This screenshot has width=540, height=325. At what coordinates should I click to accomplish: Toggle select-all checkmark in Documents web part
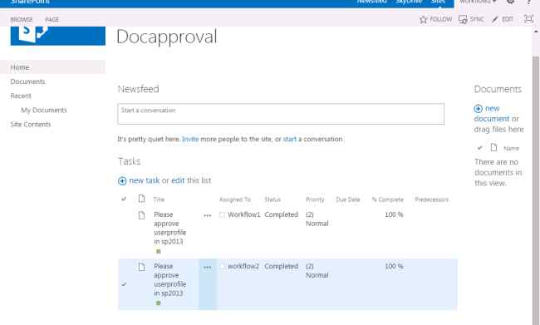pyautogui.click(x=479, y=148)
